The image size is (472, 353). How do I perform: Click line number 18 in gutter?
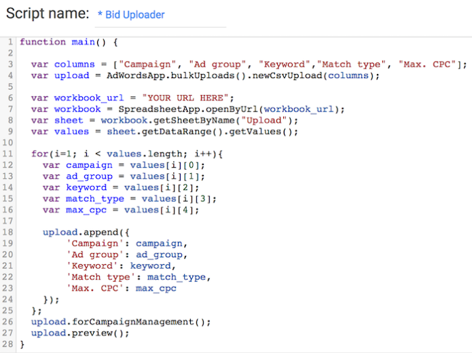[x=7, y=233]
